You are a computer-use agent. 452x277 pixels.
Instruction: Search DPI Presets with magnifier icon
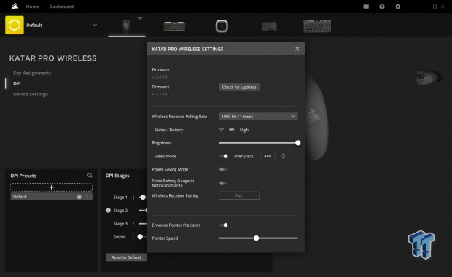click(x=90, y=176)
